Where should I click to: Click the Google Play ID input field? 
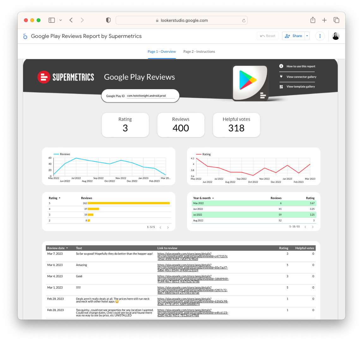[x=150, y=96]
